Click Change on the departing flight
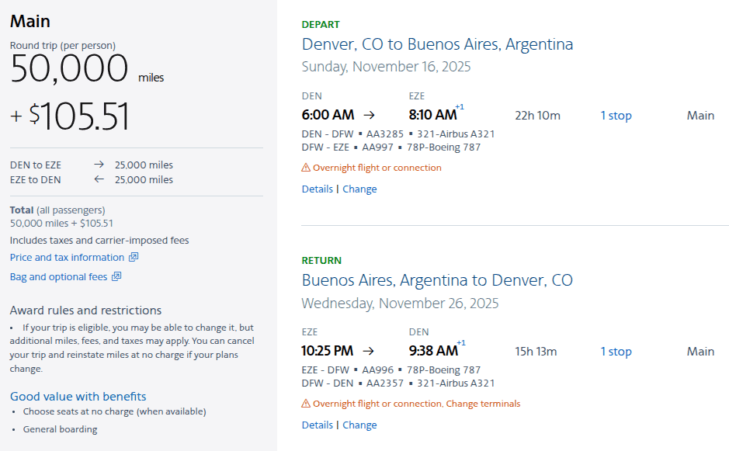This screenshot has width=729, height=451. click(x=359, y=189)
